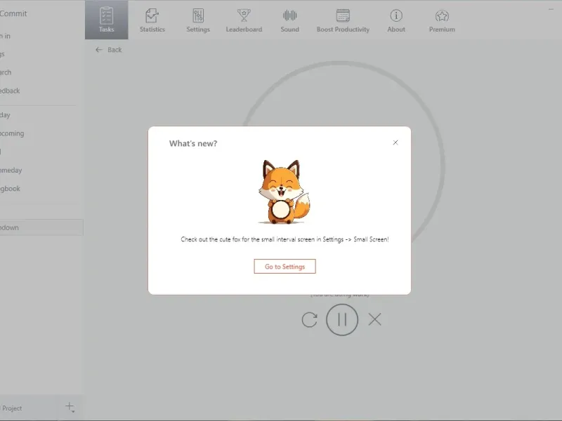The width and height of the screenshot is (562, 421).
Task: Select the Upcoming item in the sidebar
Action: coord(12,133)
